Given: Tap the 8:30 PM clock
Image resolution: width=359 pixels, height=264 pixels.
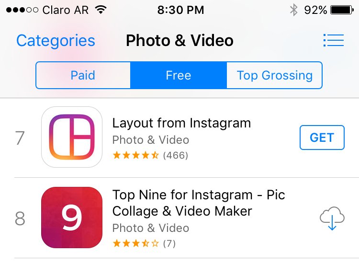Looking at the screenshot, I should click(x=180, y=10).
